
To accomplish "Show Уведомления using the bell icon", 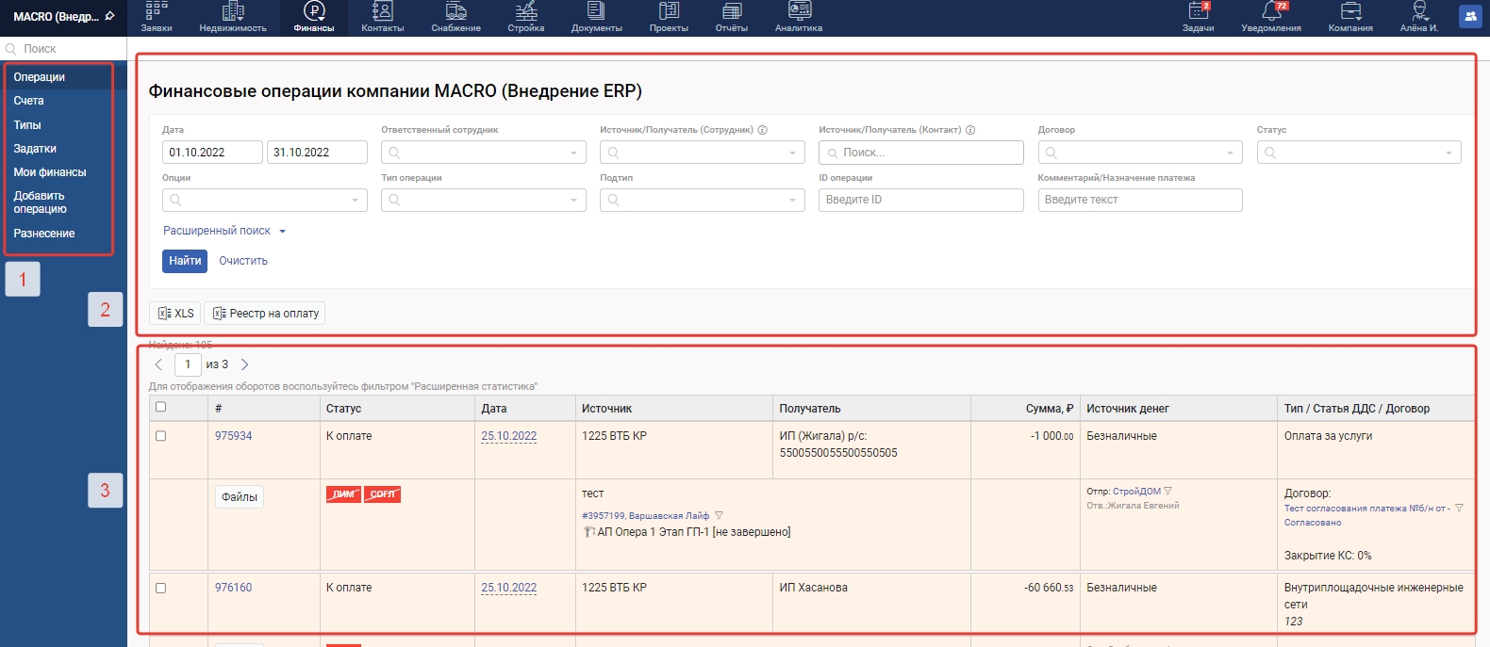I will [1271, 11].
